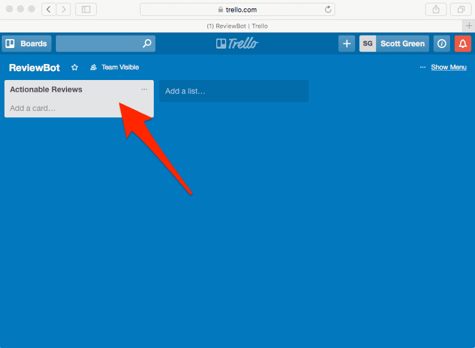The width and height of the screenshot is (475, 348).
Task: Open notifications via the bell icon
Action: (x=463, y=43)
